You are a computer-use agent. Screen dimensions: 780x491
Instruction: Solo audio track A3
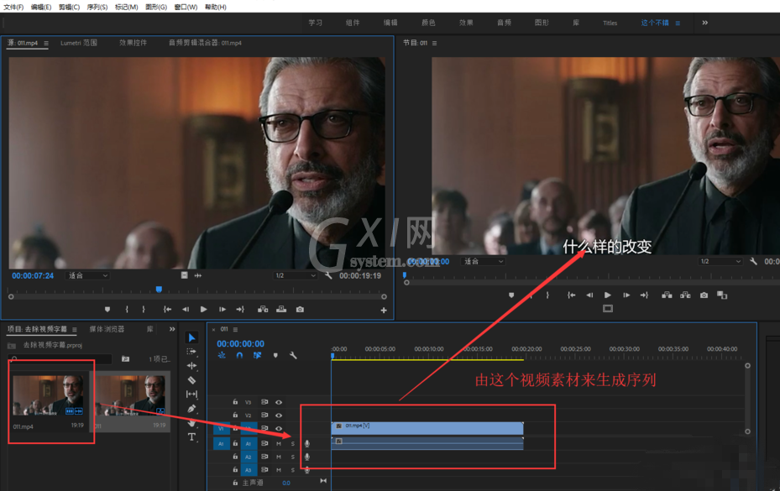(x=292, y=470)
